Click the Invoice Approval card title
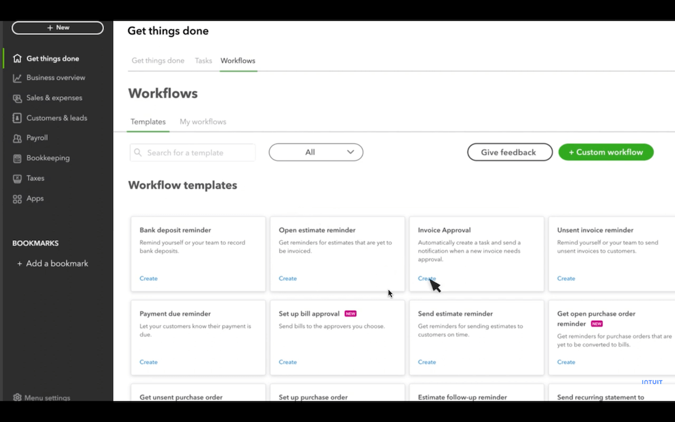This screenshot has width=675, height=422. click(x=444, y=230)
